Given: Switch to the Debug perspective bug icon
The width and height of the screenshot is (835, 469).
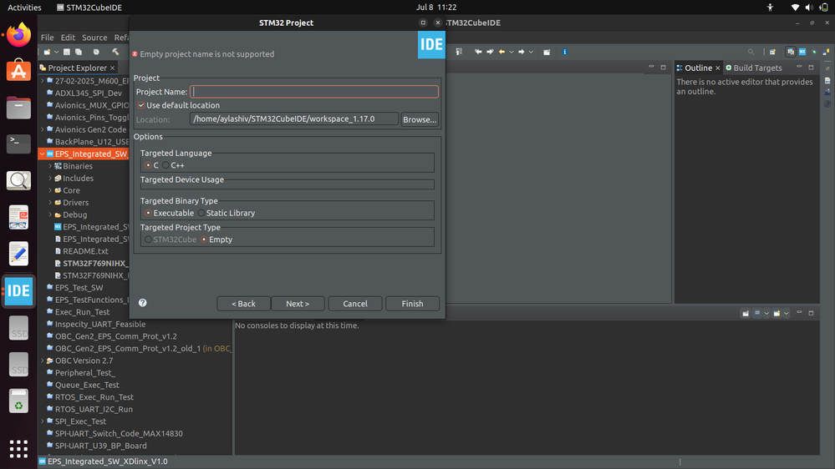Looking at the screenshot, I should point(814,52).
